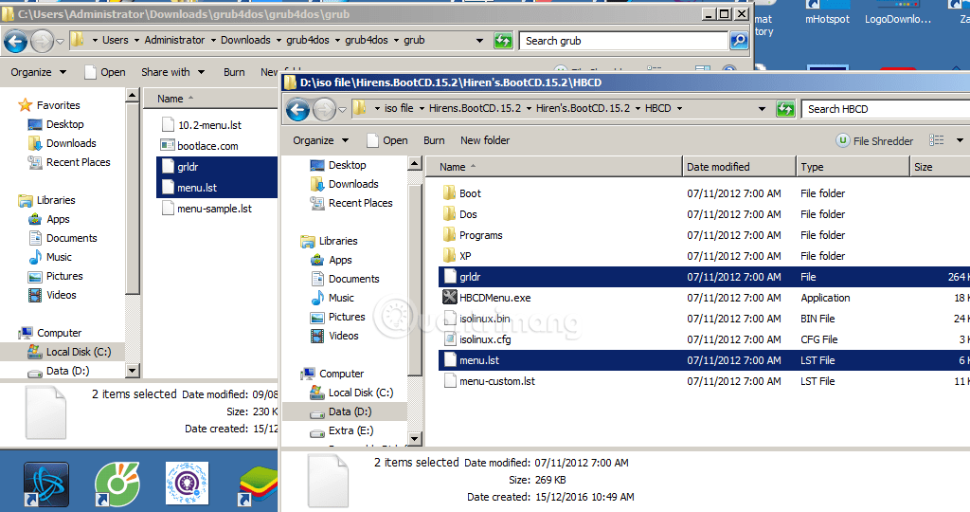Select the Boot folder icon
This screenshot has width=970, height=512.
450,193
